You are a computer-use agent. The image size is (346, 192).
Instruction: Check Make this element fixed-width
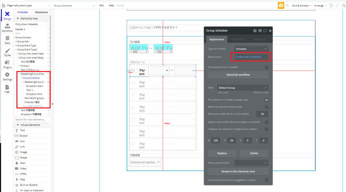[267, 107]
